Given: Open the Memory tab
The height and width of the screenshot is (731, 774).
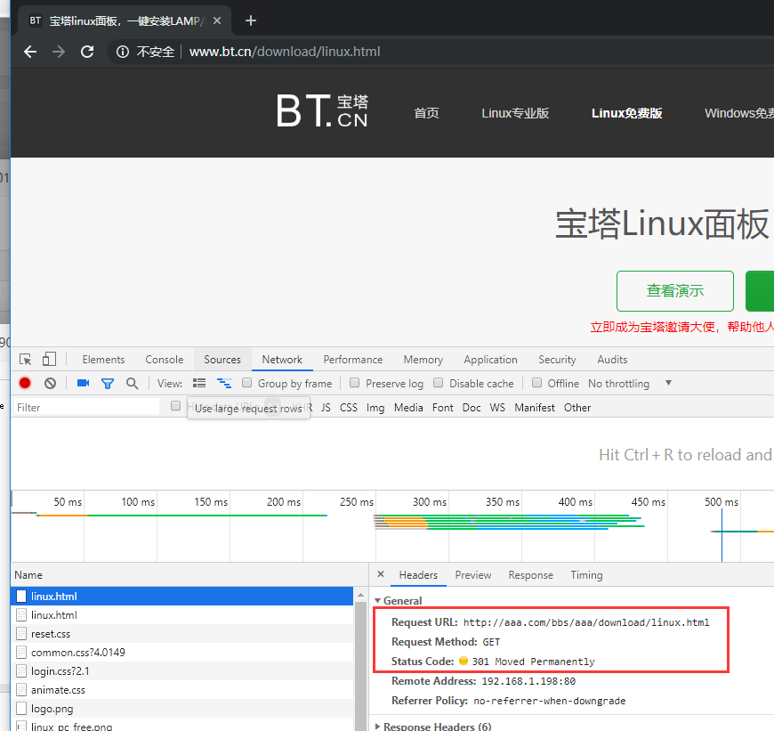Looking at the screenshot, I should coord(423,360).
